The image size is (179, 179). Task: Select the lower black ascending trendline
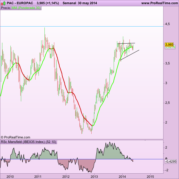coord(130,55)
